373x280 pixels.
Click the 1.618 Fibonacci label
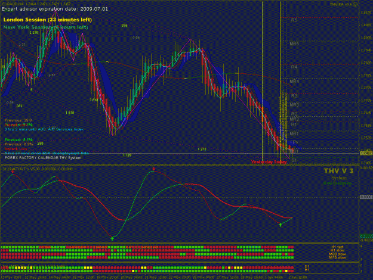pyautogui.click(x=70, y=113)
